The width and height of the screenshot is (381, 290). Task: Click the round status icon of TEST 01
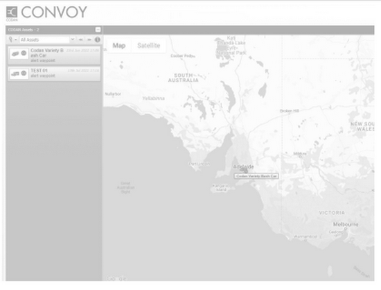point(24,74)
